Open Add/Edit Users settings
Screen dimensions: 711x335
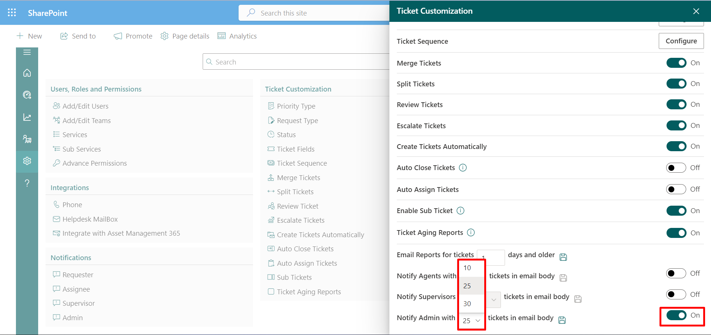click(81, 106)
